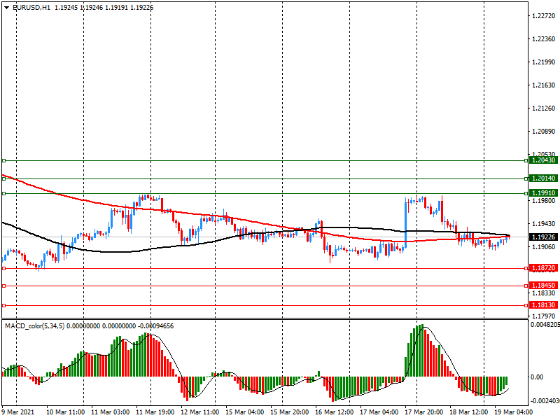560x420 pixels.
Task: Click the 11 Mar 19:00 time label
Action: click(155, 412)
